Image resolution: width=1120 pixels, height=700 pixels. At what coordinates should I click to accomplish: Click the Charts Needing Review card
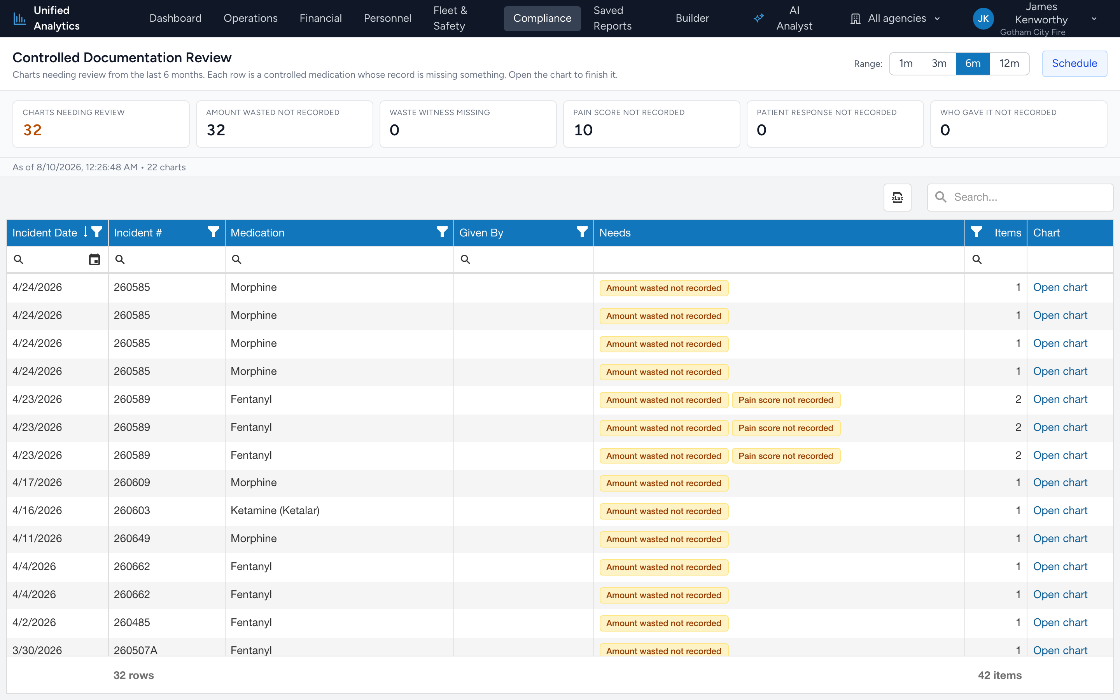pyautogui.click(x=101, y=124)
